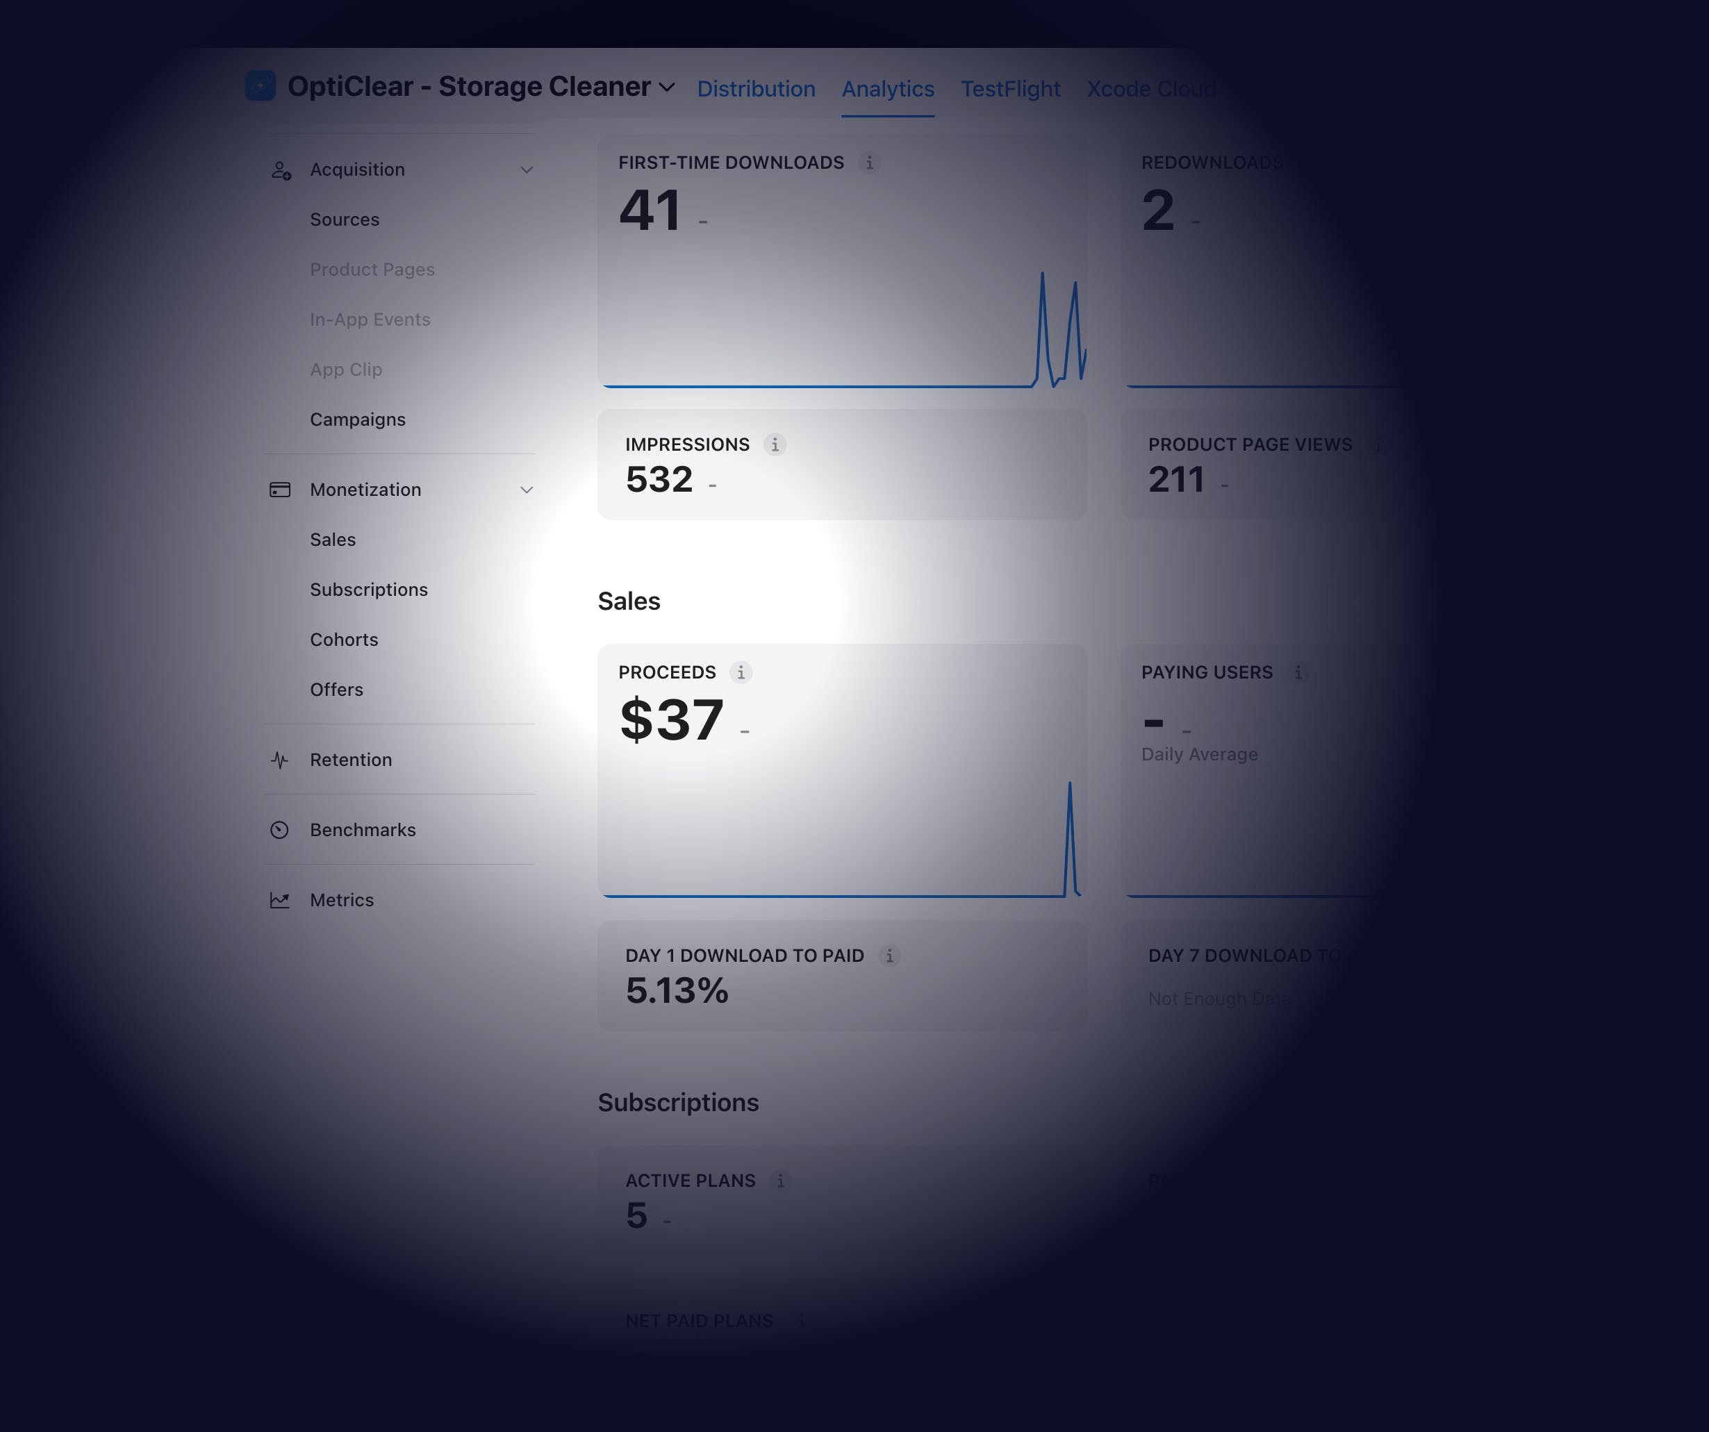The width and height of the screenshot is (1709, 1432).
Task: Click the Paying Users info icon
Action: (1298, 672)
